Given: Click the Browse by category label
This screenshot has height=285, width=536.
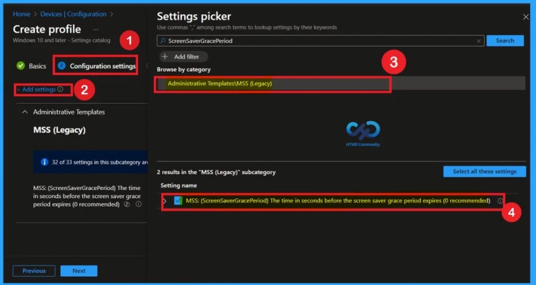Looking at the screenshot, I should 184,70.
